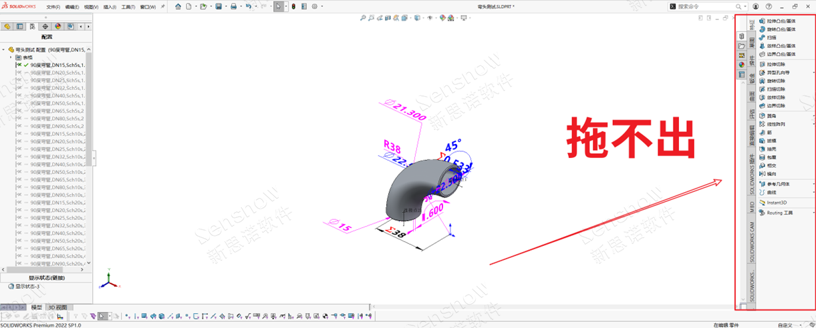Select the 旋转切除 revolved cut tool
This screenshot has height=328, width=816.
775,81
